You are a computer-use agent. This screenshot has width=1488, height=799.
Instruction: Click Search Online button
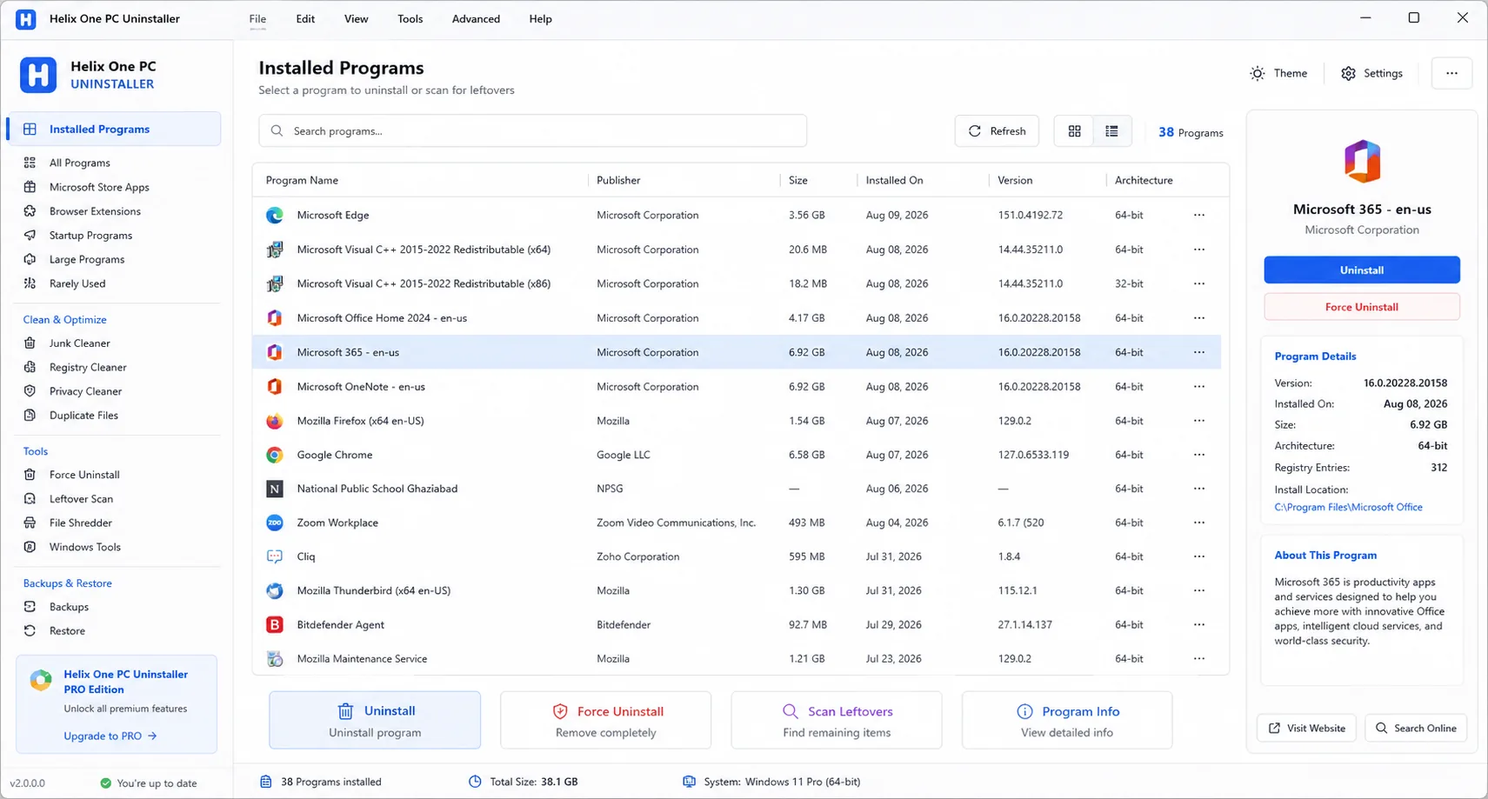1416,728
